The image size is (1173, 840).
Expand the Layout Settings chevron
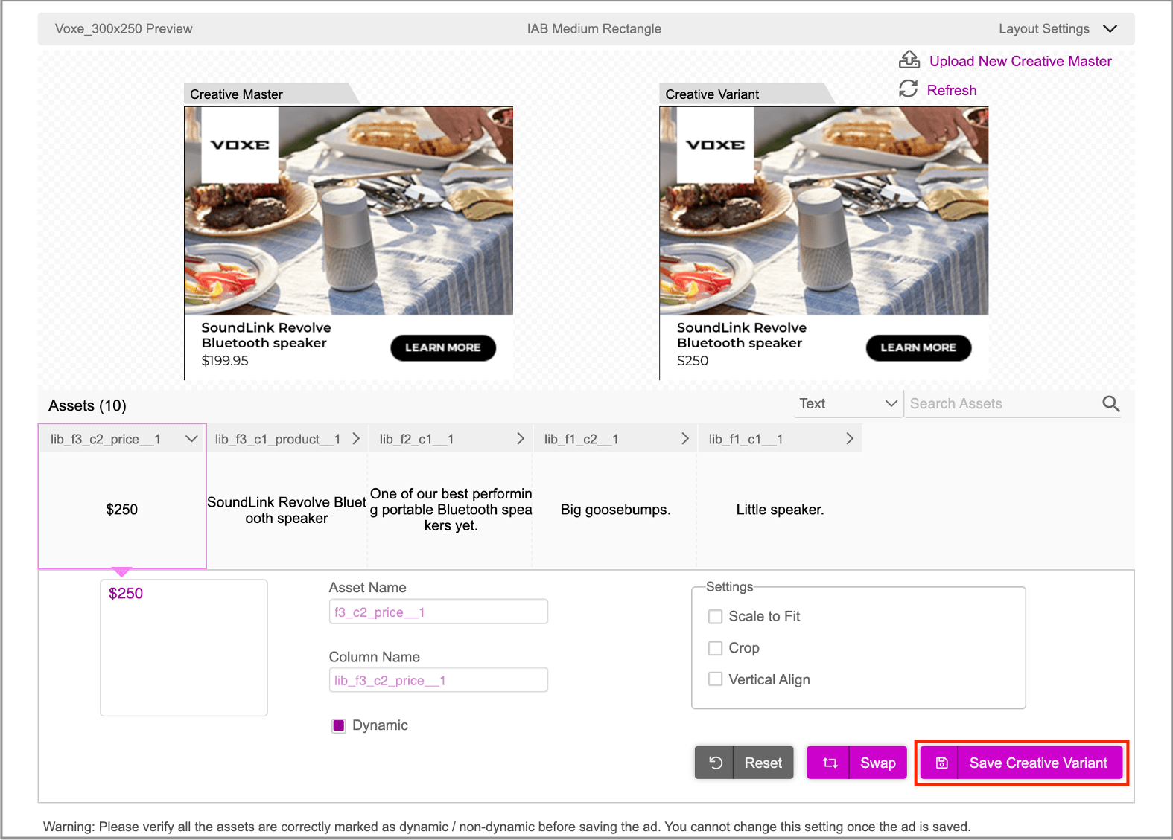tap(1110, 28)
